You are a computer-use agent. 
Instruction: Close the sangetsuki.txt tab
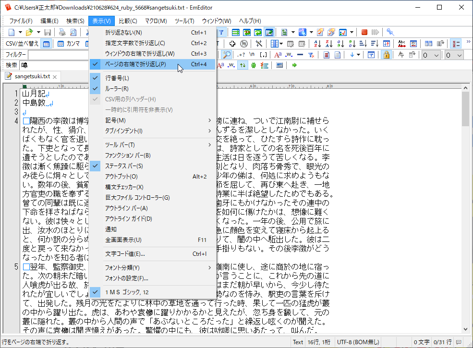(55, 77)
